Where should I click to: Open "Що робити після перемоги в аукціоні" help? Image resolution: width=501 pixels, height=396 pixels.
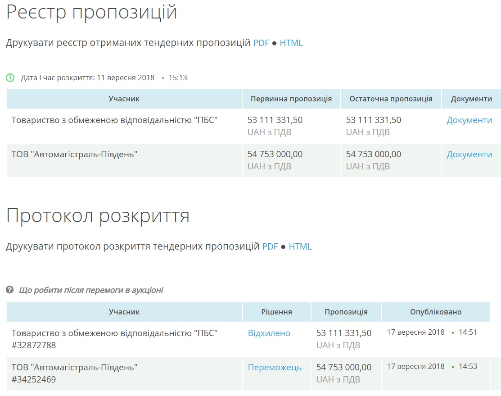[x=91, y=290]
